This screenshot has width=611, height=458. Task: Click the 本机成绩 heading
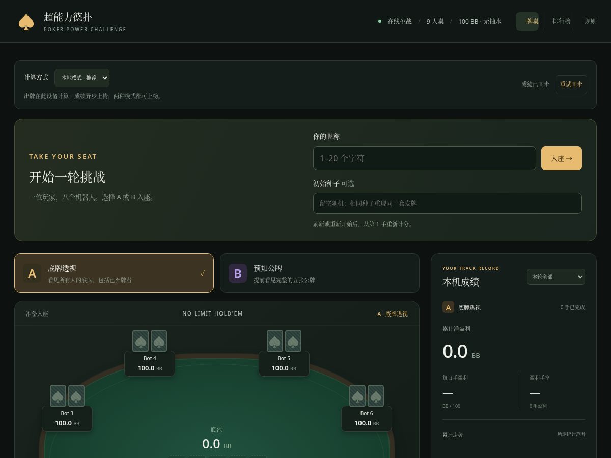(461, 282)
